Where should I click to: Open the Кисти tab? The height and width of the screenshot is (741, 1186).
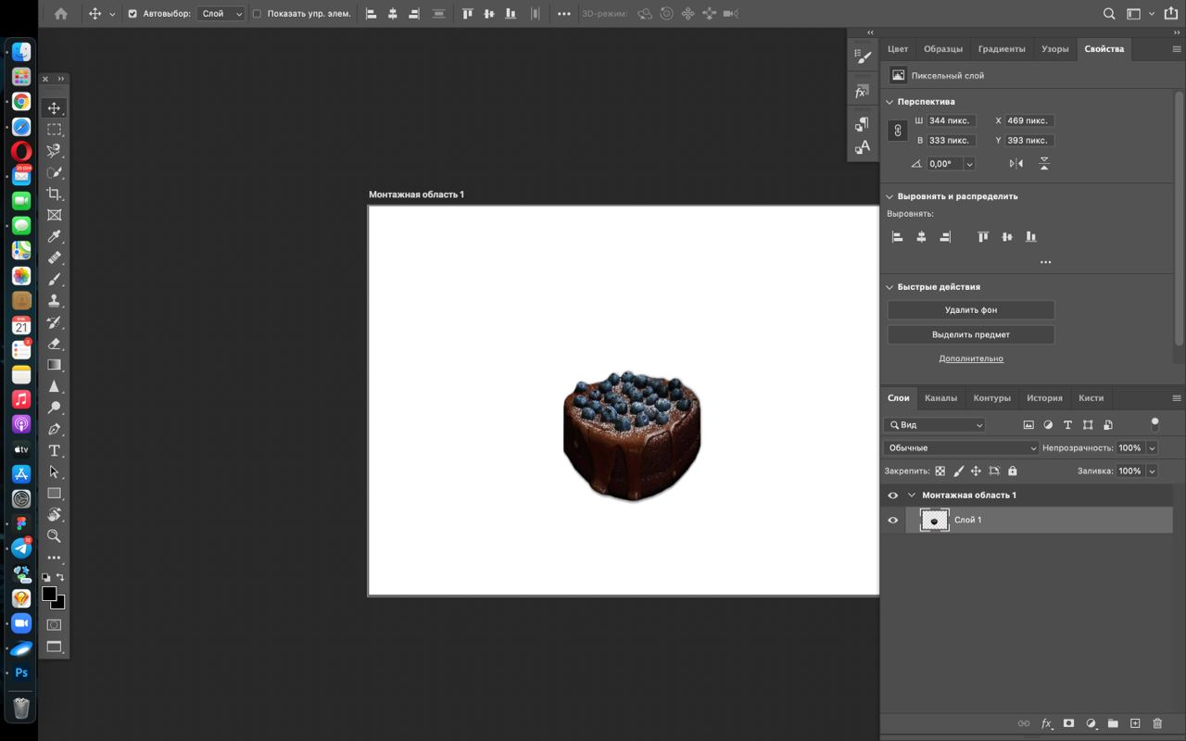pyautogui.click(x=1091, y=398)
